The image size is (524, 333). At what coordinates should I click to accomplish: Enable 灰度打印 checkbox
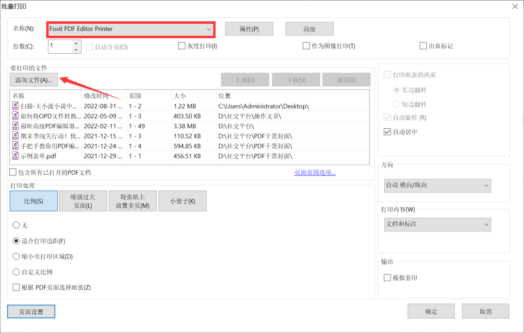pos(182,46)
